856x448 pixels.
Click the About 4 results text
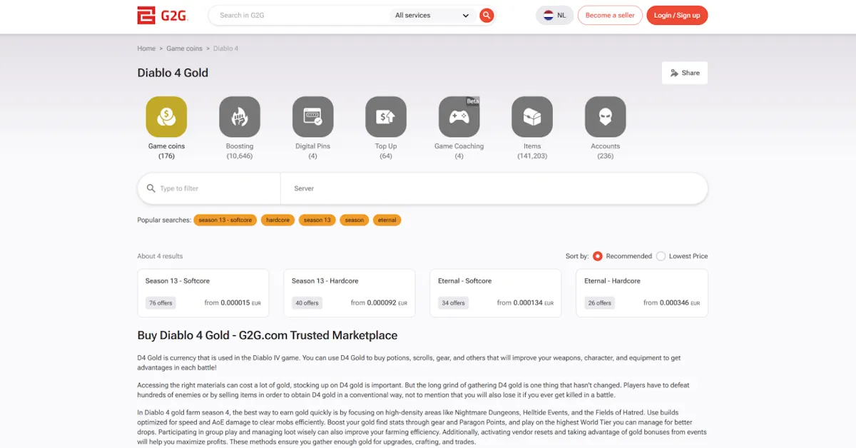coord(160,256)
